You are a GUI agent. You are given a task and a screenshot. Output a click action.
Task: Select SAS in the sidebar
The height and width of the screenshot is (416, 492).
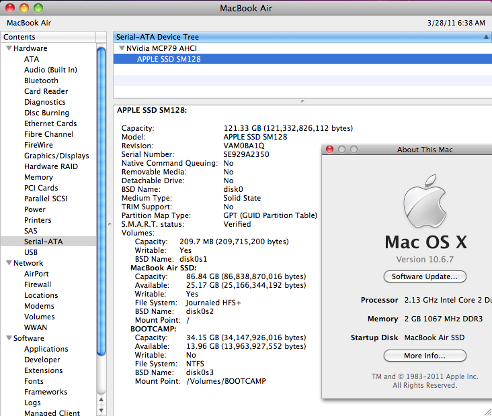31,231
